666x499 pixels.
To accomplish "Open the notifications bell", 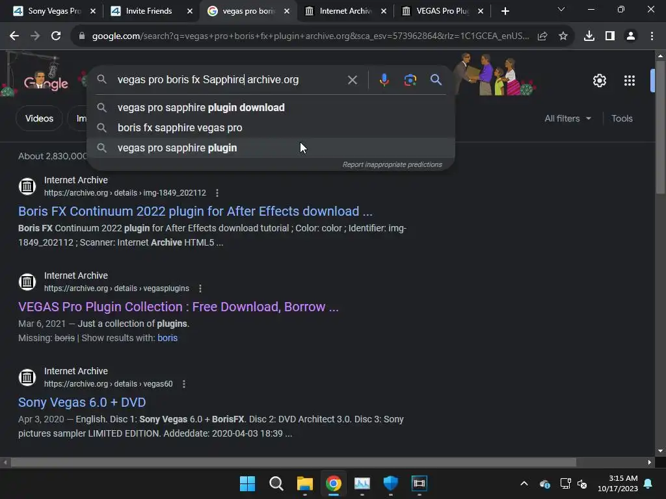I will [x=648, y=483].
